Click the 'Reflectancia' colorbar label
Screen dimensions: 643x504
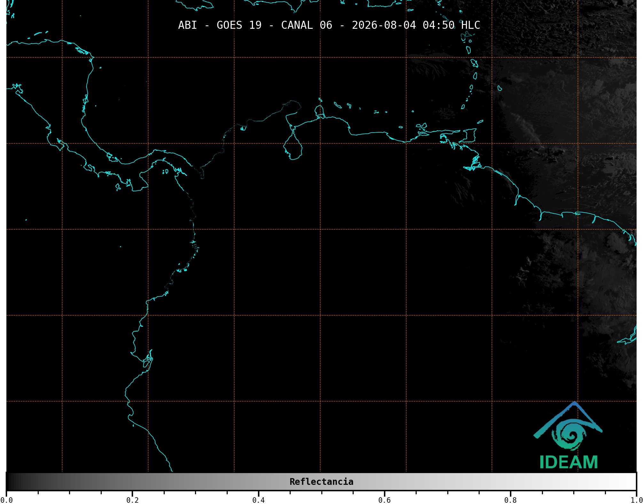321,482
